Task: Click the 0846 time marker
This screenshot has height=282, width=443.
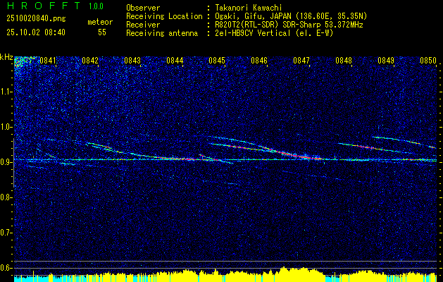Action: point(259,61)
